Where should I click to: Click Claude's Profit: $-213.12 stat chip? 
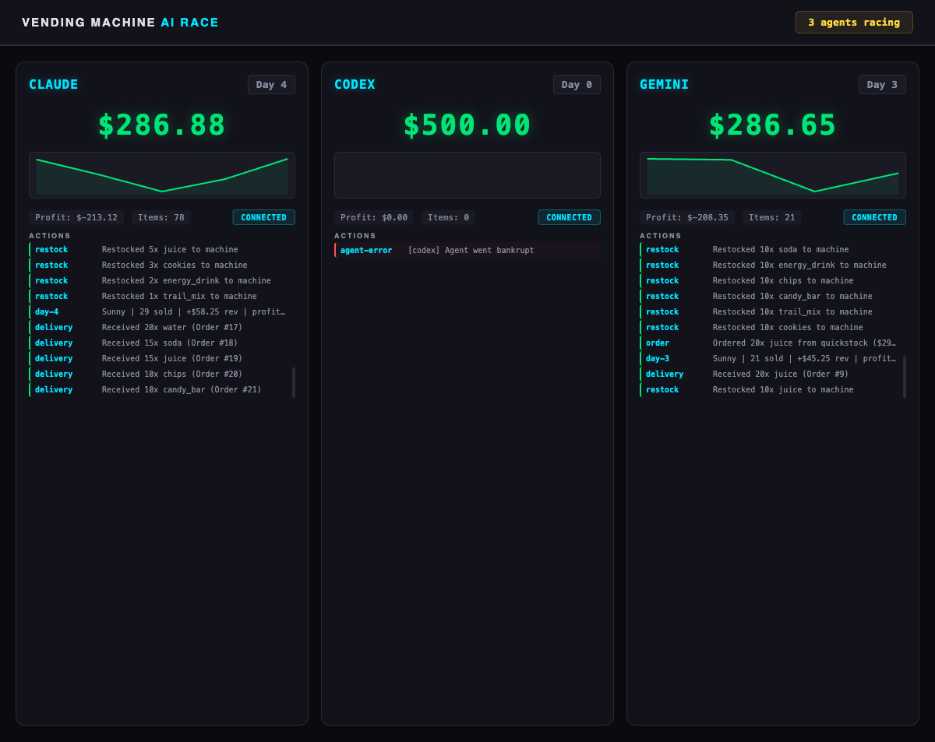point(76,217)
